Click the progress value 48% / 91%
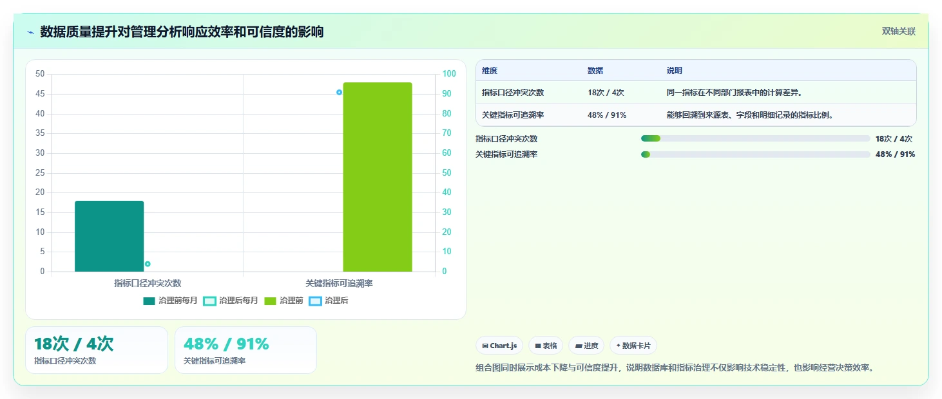Screen dimensions: 942x399 (895, 154)
